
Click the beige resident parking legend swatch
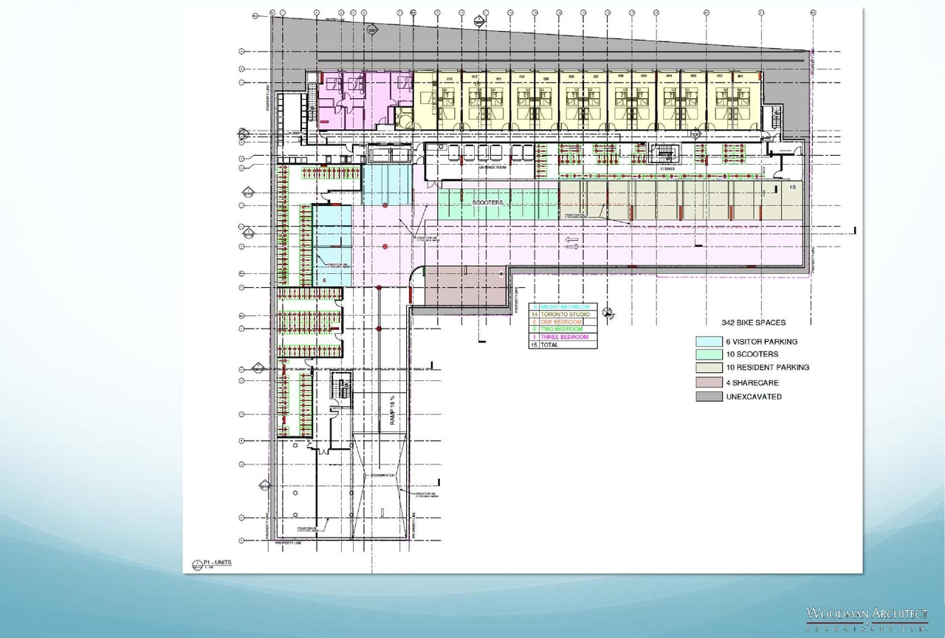point(709,367)
